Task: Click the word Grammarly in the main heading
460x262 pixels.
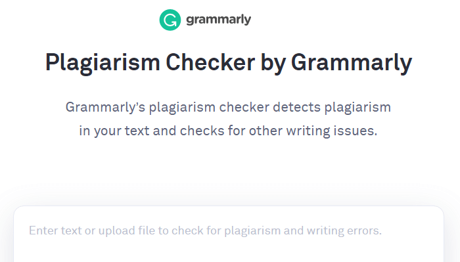Action: (x=352, y=63)
